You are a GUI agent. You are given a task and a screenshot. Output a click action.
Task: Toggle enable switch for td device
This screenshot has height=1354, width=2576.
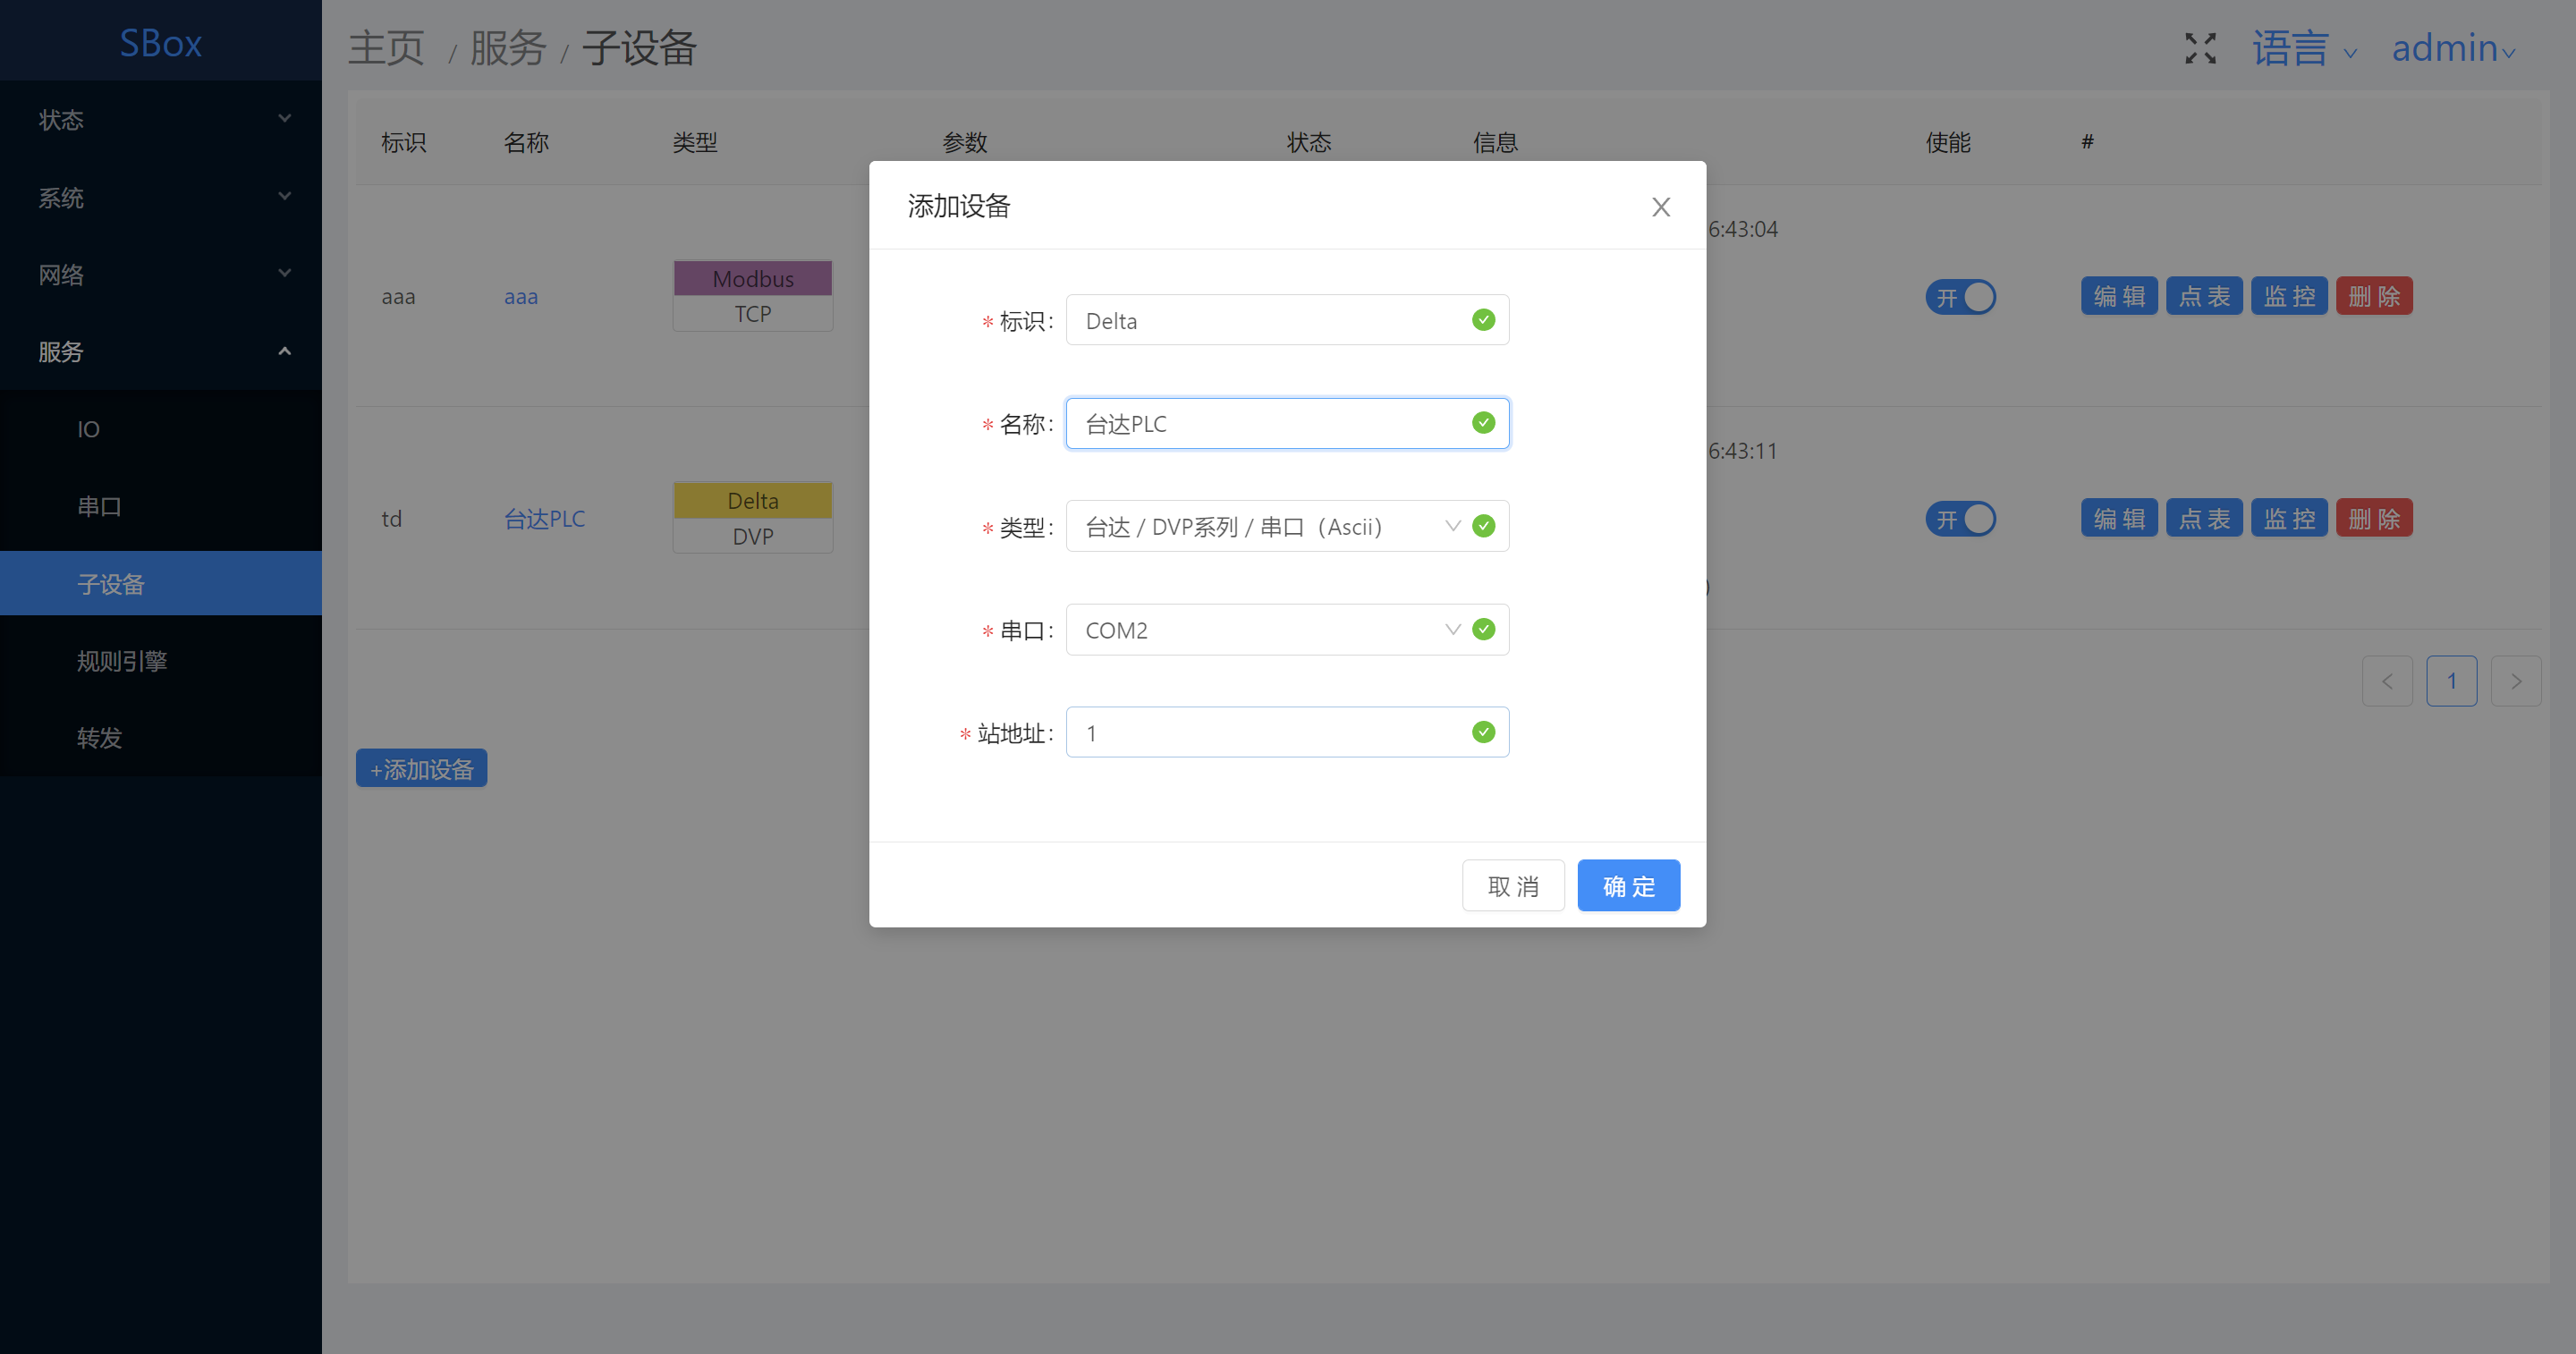(x=1960, y=519)
